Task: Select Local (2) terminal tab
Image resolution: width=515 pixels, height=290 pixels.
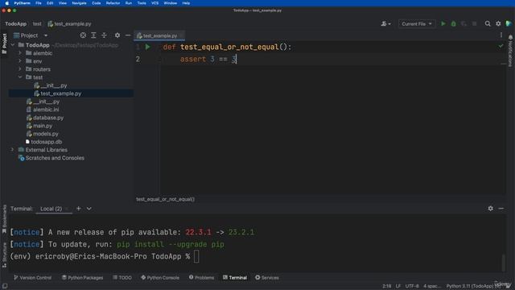Action: click(x=51, y=209)
